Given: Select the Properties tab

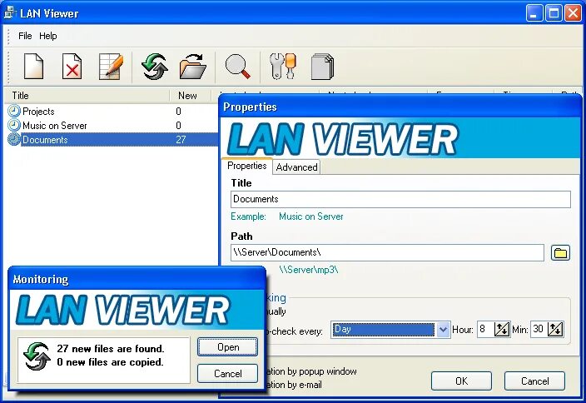Looking at the screenshot, I should [246, 166].
